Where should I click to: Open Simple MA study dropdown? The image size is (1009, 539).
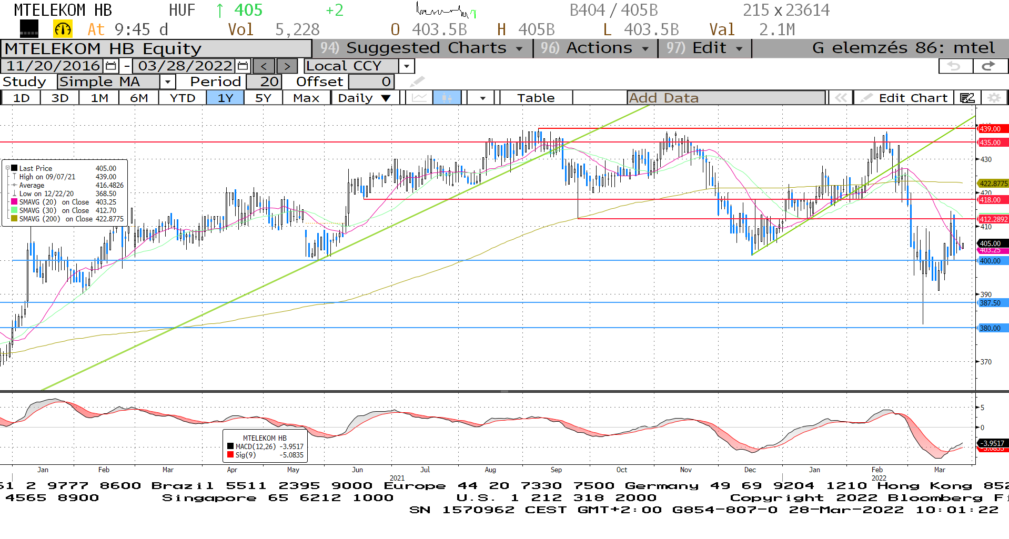(168, 82)
